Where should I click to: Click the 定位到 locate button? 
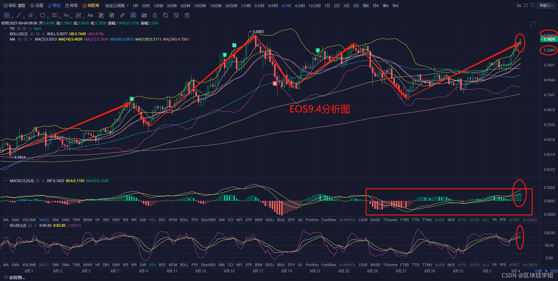pyautogui.click(x=15, y=277)
